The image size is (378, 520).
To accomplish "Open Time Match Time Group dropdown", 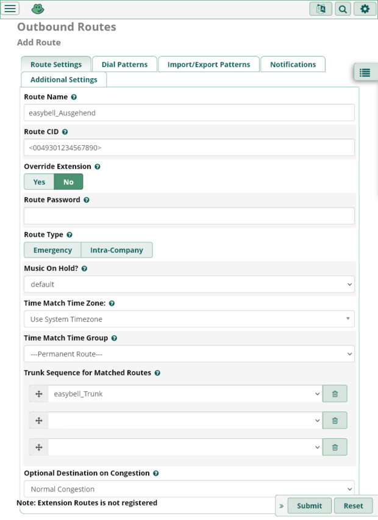I will [x=189, y=354].
